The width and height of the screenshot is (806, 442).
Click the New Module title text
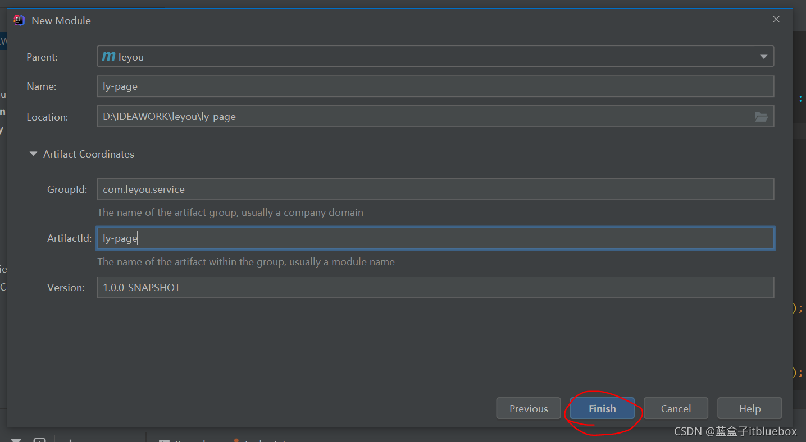[61, 20]
